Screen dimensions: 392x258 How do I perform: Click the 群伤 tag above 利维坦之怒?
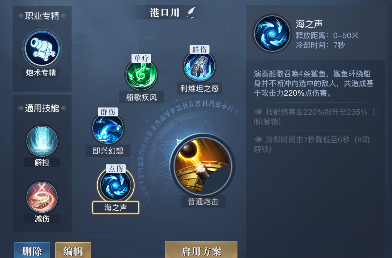pyautogui.click(x=200, y=49)
